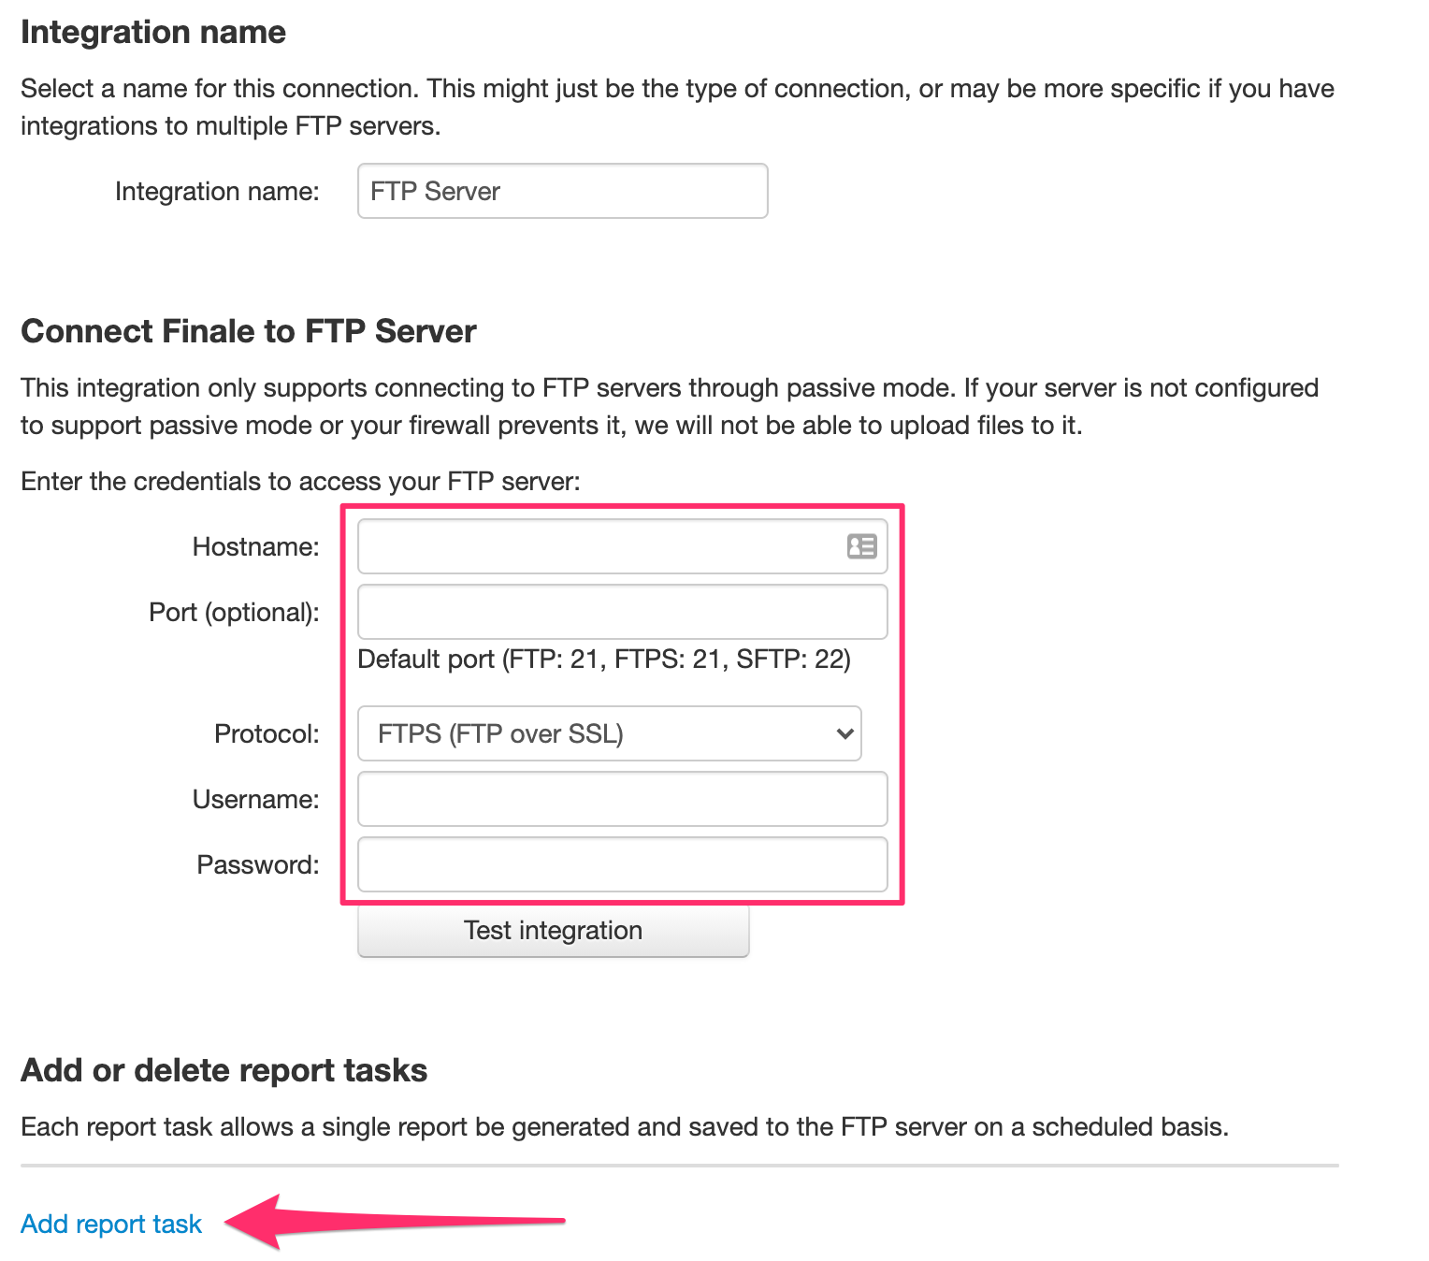
Task: Focus the Integration name field
Action: (x=563, y=191)
